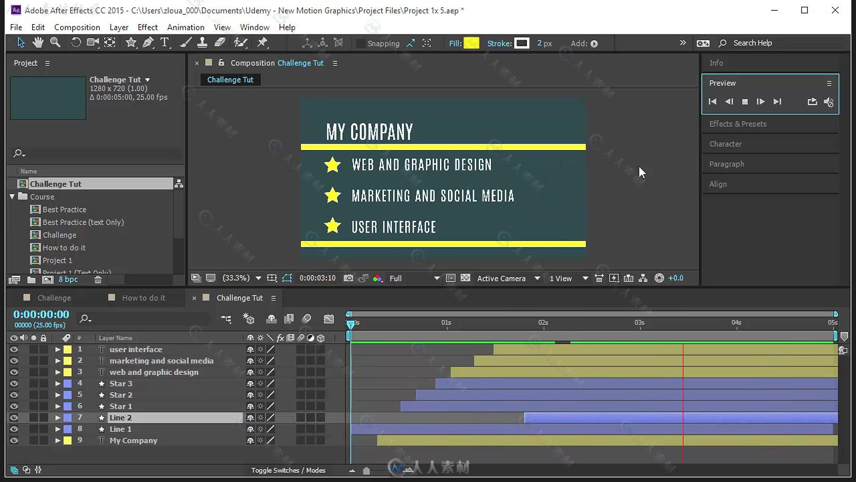The height and width of the screenshot is (482, 856).
Task: Click the How to do it tab
Action: pyautogui.click(x=144, y=298)
